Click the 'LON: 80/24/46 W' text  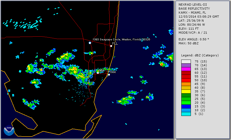coord(192,25)
